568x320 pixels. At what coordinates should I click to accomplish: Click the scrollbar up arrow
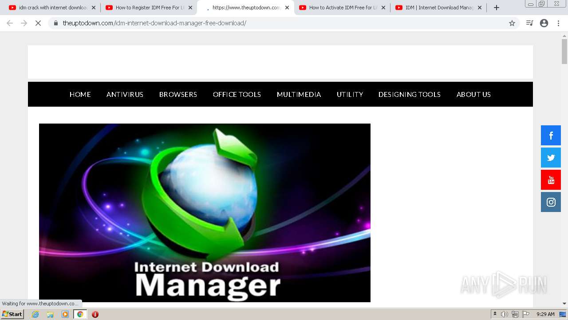point(564,36)
